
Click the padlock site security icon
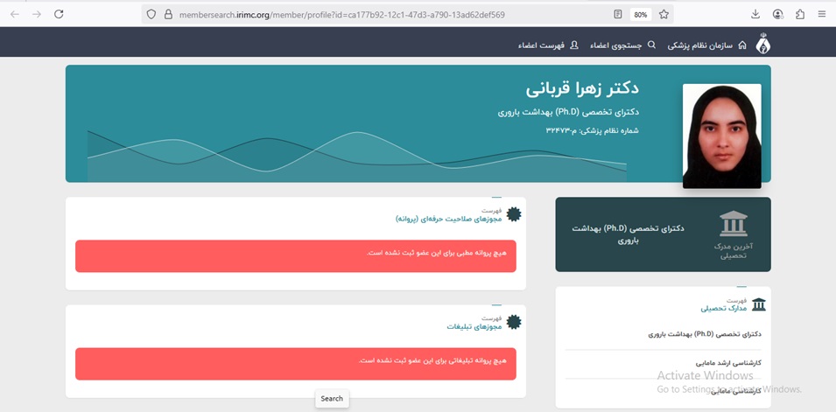tap(168, 15)
